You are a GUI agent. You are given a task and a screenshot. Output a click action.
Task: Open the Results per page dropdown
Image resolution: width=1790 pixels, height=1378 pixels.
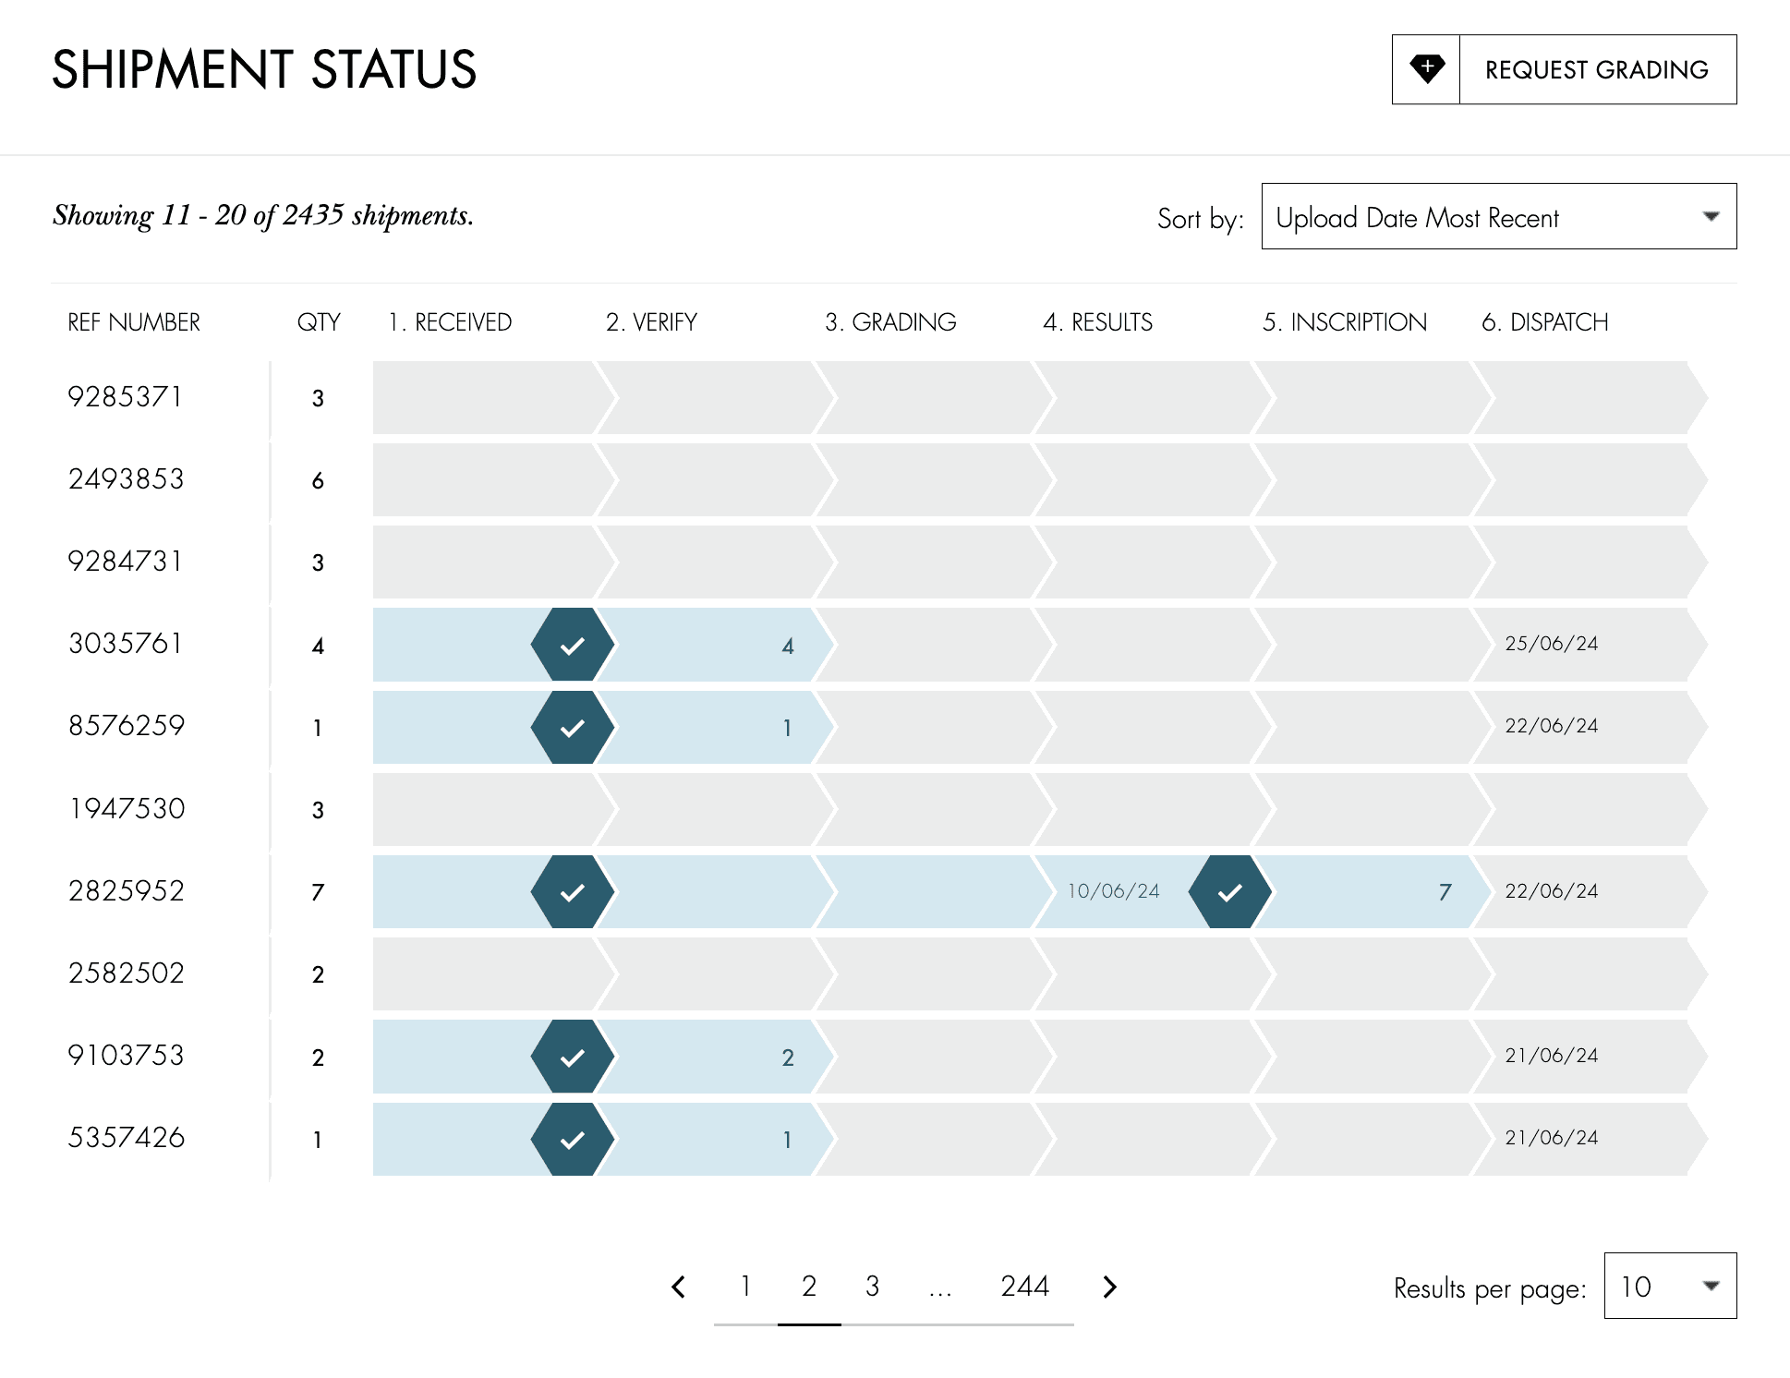point(1670,1286)
